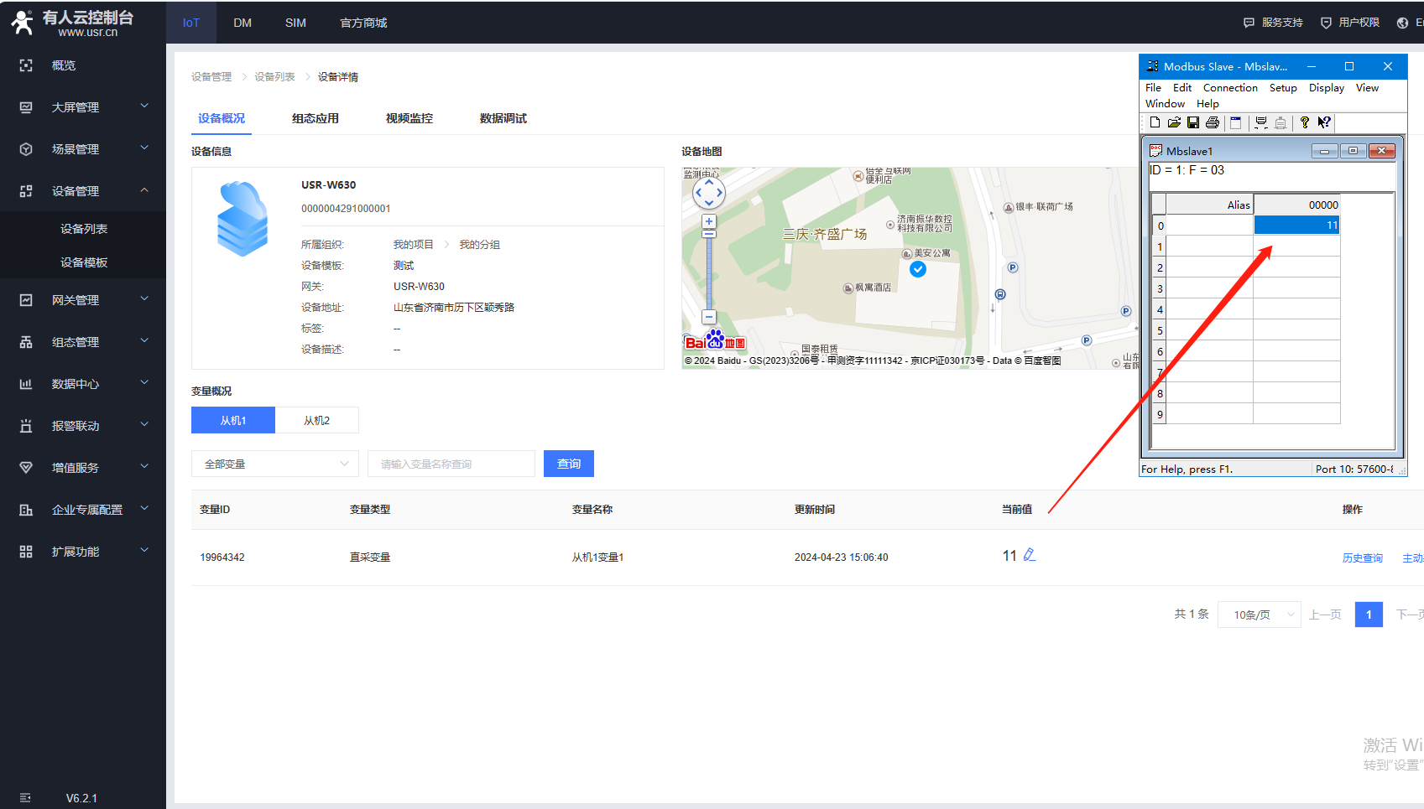1424x809 pixels.
Task: Open the 历史查询 link in the variable row
Action: pyautogui.click(x=1362, y=558)
